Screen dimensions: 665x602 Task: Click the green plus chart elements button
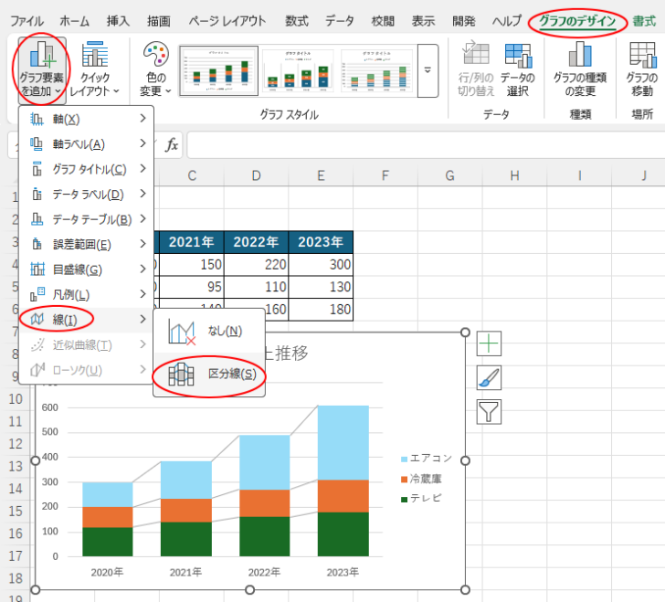[490, 344]
